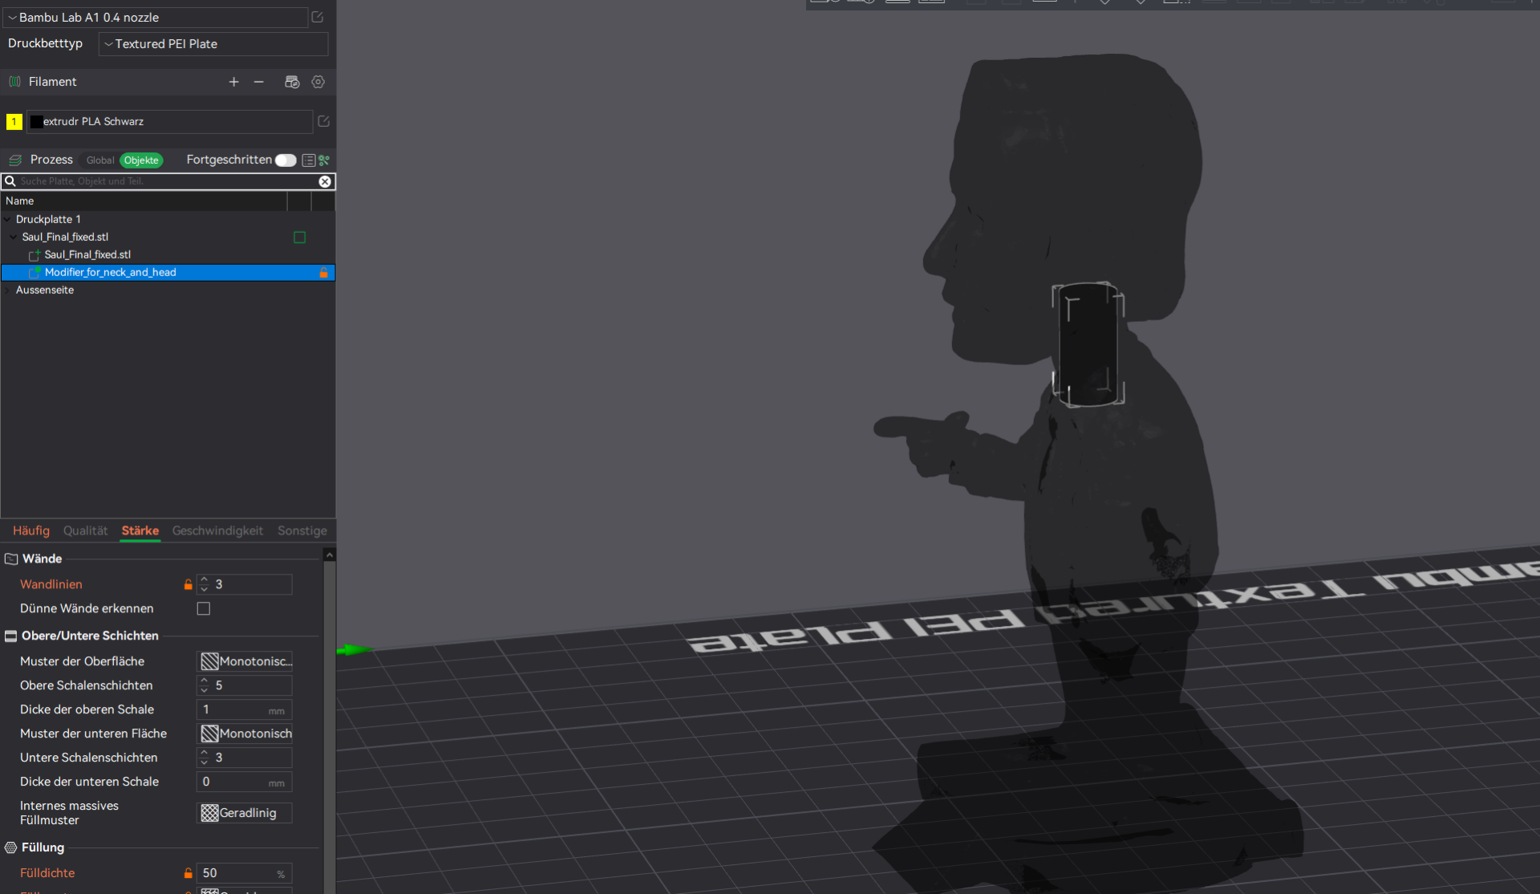Click the Dicke der unteren Schale field
Image resolution: width=1540 pixels, height=894 pixels.
245,782
